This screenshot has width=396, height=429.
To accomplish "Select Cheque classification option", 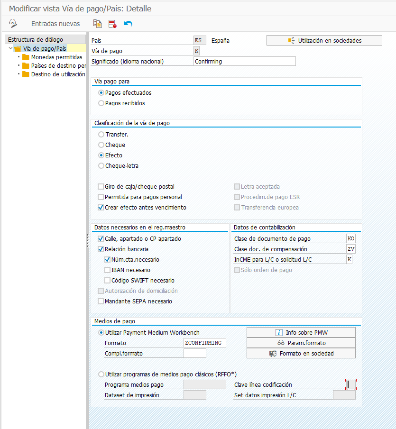I will [x=101, y=145].
